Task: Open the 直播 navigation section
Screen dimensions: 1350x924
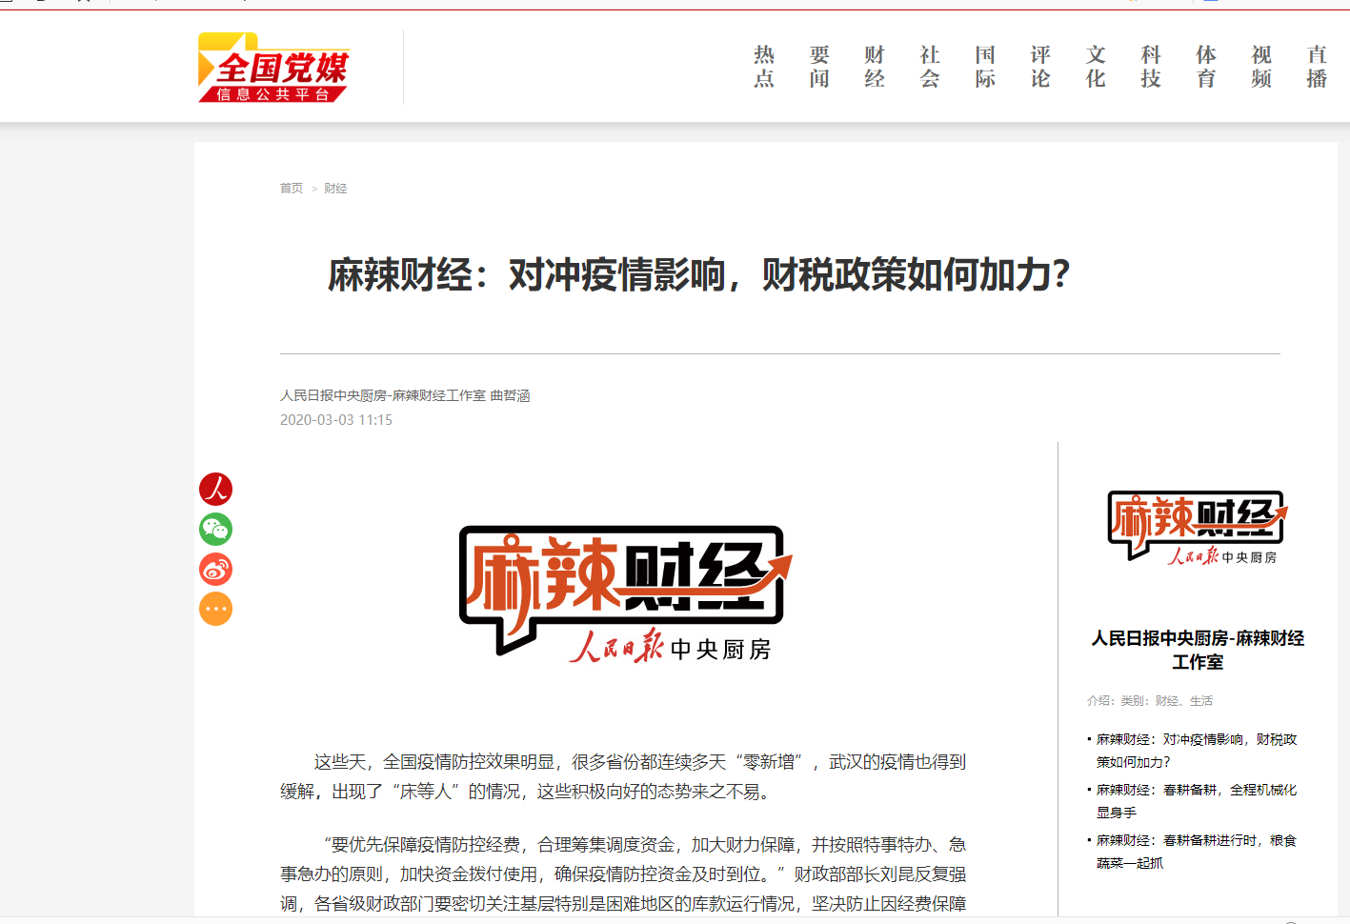Action: click(x=1317, y=67)
